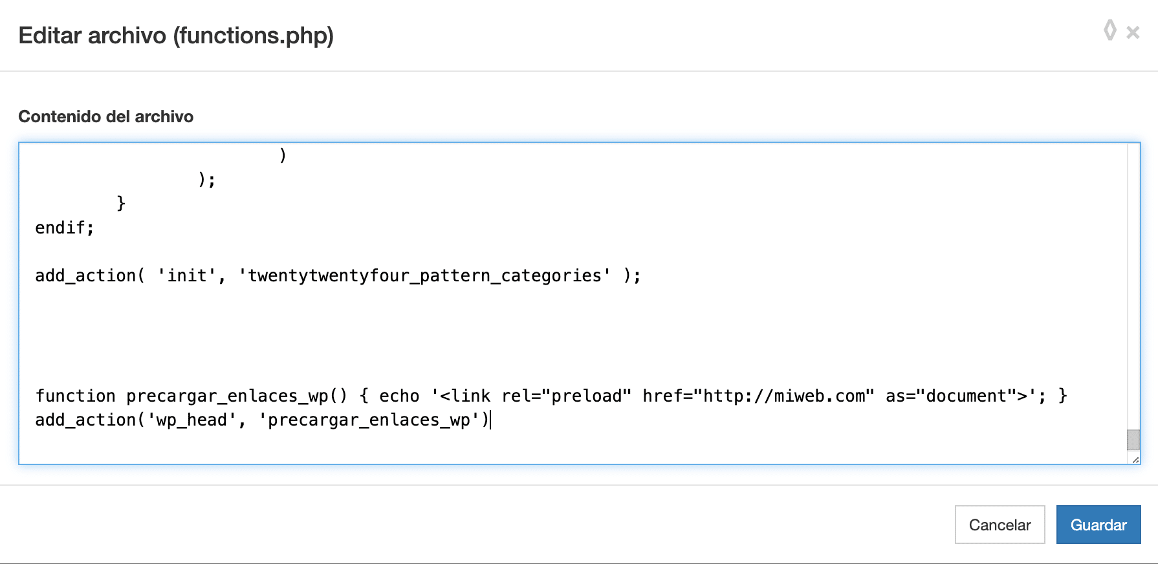This screenshot has height=564, width=1158.
Task: Click the diamond-shaped expand icon in header
Action: click(1109, 30)
